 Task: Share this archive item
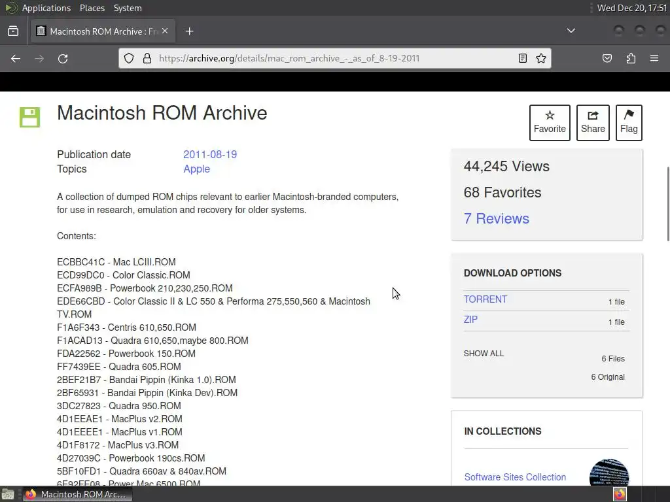click(x=593, y=122)
